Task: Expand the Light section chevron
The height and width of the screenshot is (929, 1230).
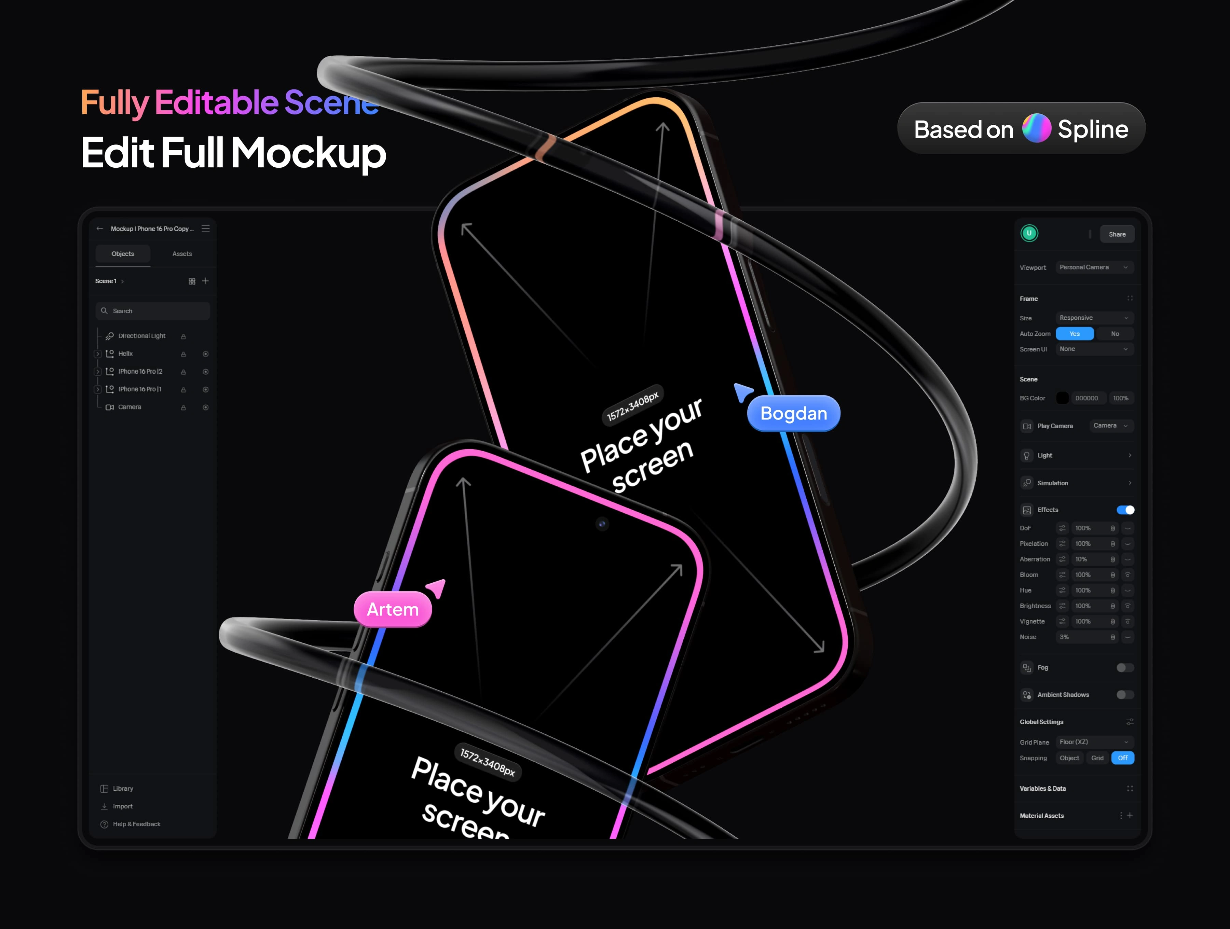Action: click(1130, 455)
